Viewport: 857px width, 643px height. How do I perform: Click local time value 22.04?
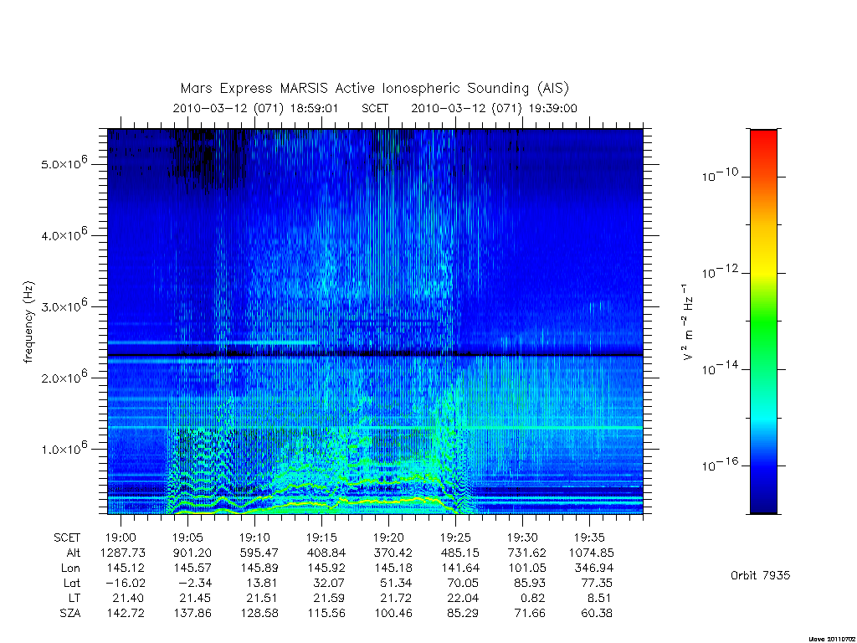(x=463, y=598)
